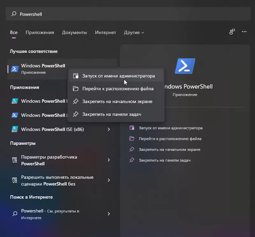Image resolution: width=255 pixels, height=237 pixels.
Task: Click the search magnifier icon
Action: [13, 14]
